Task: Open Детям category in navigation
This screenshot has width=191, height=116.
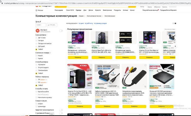Action: [x=91, y=10]
